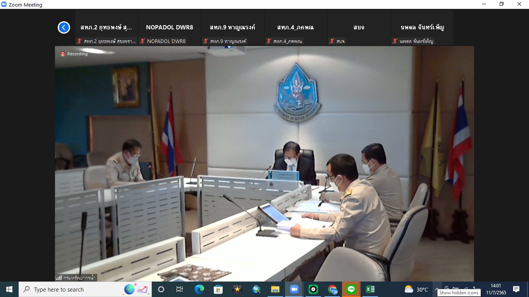Click muted mic icon of สทภ.2 ยุทธพงษ์
Image resolution: width=529 pixels, height=297 pixels.
[x=80, y=41]
